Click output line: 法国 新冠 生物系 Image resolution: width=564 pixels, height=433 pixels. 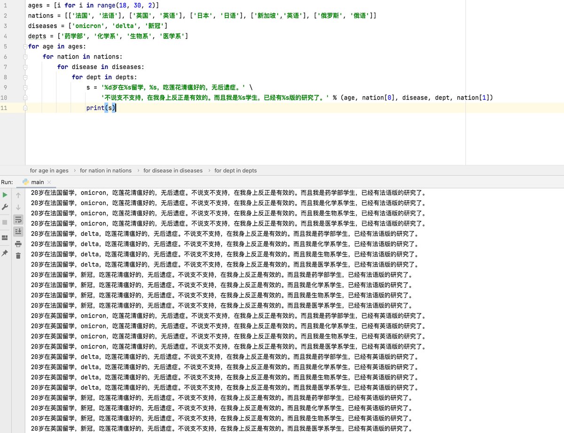221,295
